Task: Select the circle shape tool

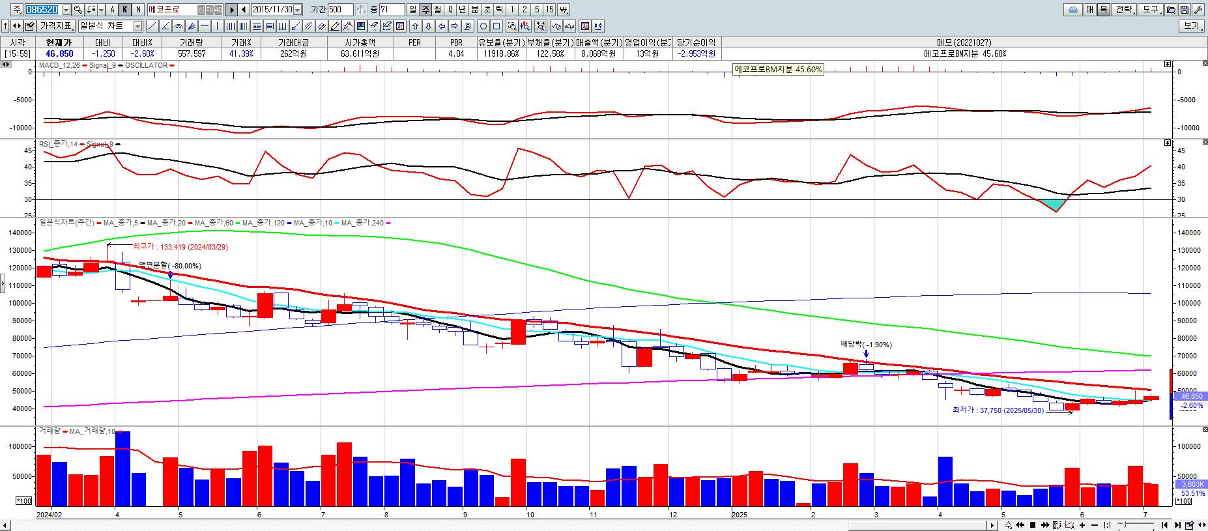Action: 483,26
